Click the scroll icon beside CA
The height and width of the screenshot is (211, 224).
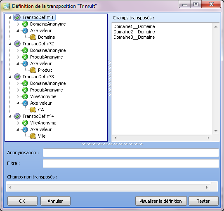(33, 110)
